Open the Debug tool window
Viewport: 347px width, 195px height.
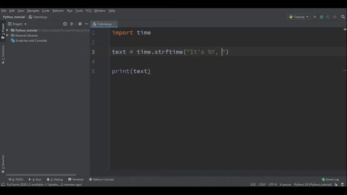pos(55,179)
